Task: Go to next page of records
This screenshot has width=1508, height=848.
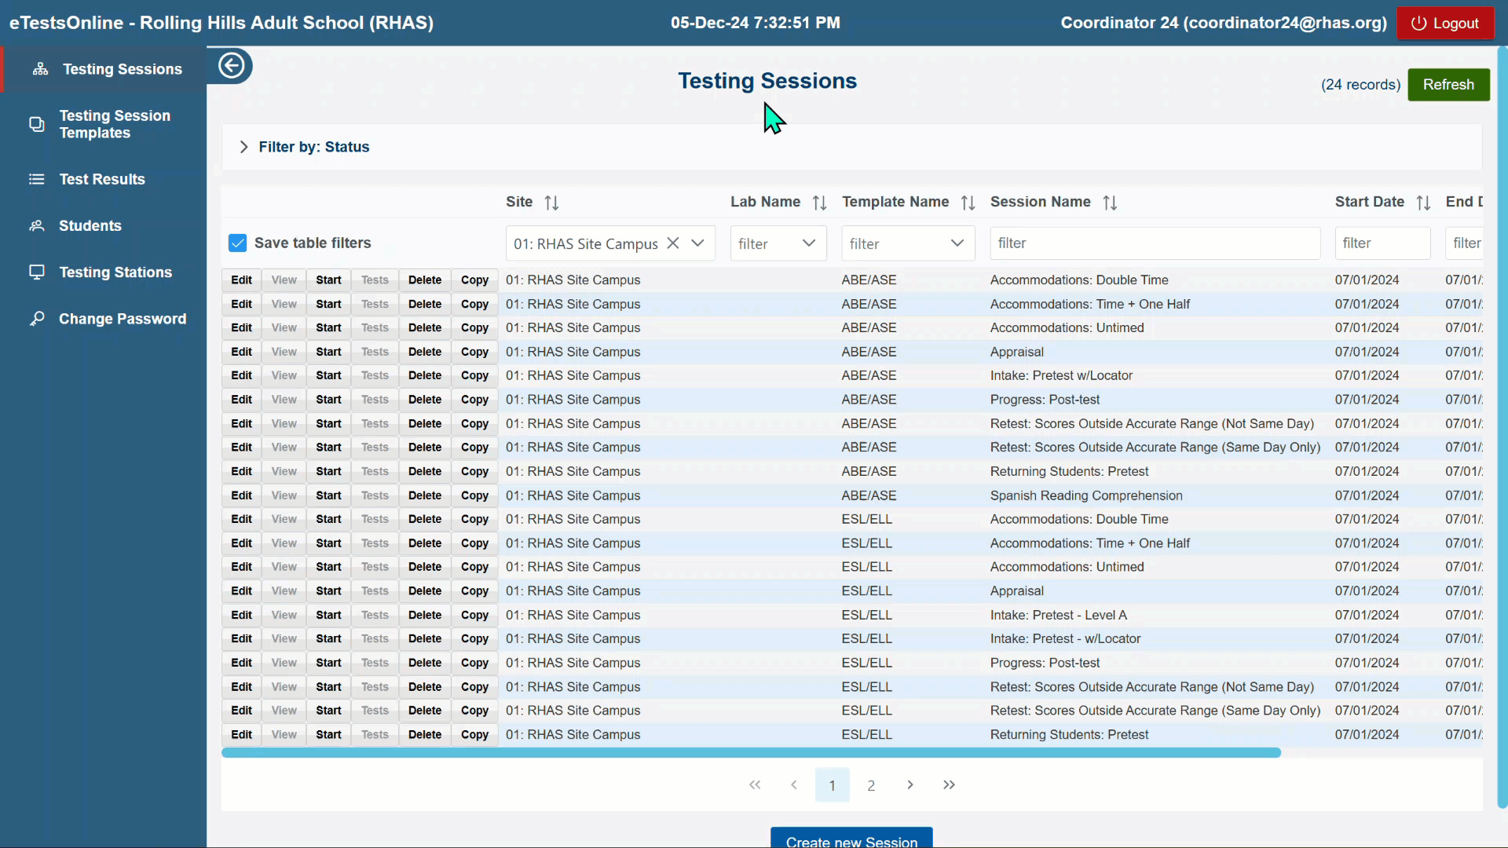Action: (910, 785)
